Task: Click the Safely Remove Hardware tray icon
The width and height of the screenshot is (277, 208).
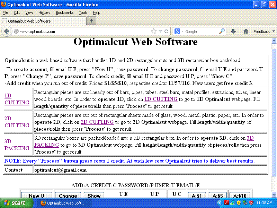Action: 245,203
